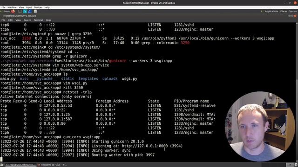Image resolution: width=298 pixels, height=167 pixels.
Task: Open the terminal File menu
Action: point(3,20)
